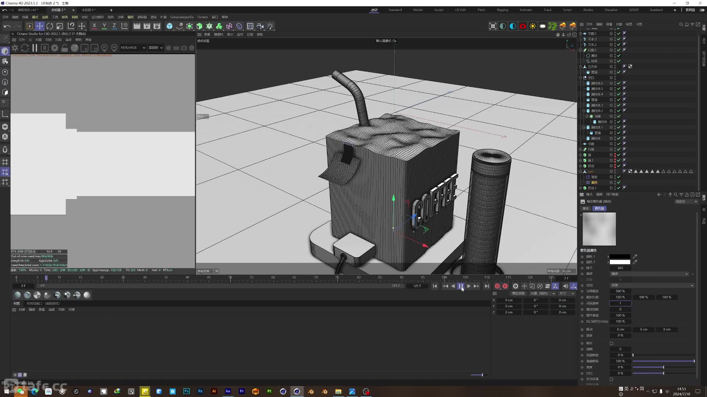Switch to the Sculpt layout
The width and height of the screenshot is (707, 397).
[439, 10]
